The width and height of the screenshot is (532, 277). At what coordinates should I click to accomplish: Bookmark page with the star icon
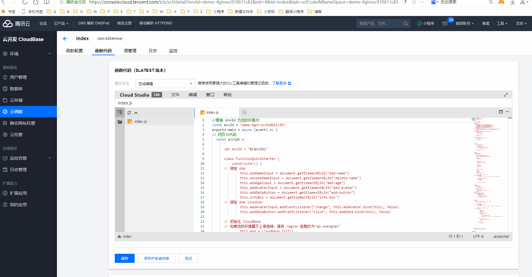pos(61,2)
